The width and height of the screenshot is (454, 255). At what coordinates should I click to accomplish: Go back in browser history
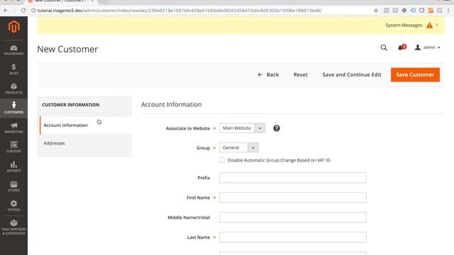(x=6, y=11)
